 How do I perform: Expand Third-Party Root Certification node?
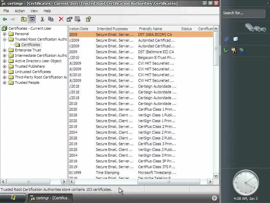pos(5,77)
